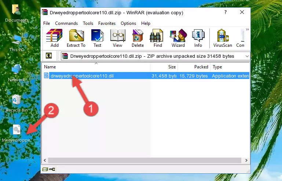Open the Favorites menu
The width and height of the screenshot is (282, 181).
coord(107,23)
